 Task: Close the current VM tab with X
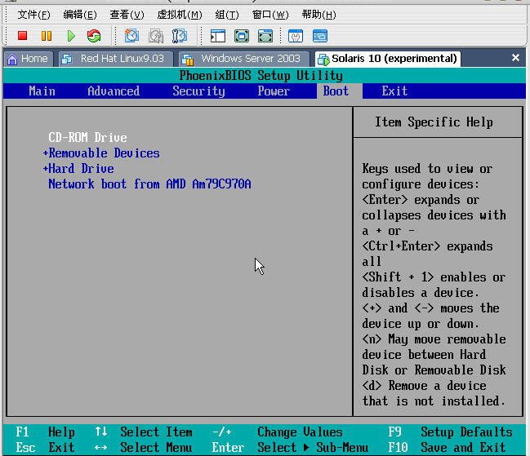(x=515, y=58)
